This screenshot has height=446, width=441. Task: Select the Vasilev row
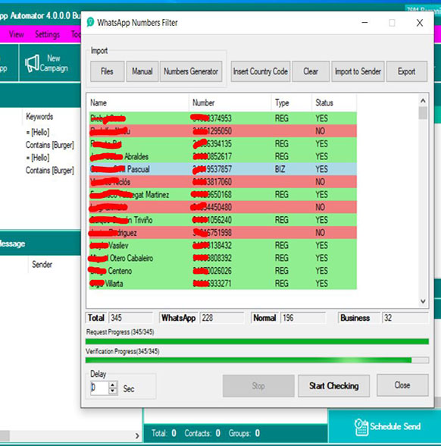[223, 246]
